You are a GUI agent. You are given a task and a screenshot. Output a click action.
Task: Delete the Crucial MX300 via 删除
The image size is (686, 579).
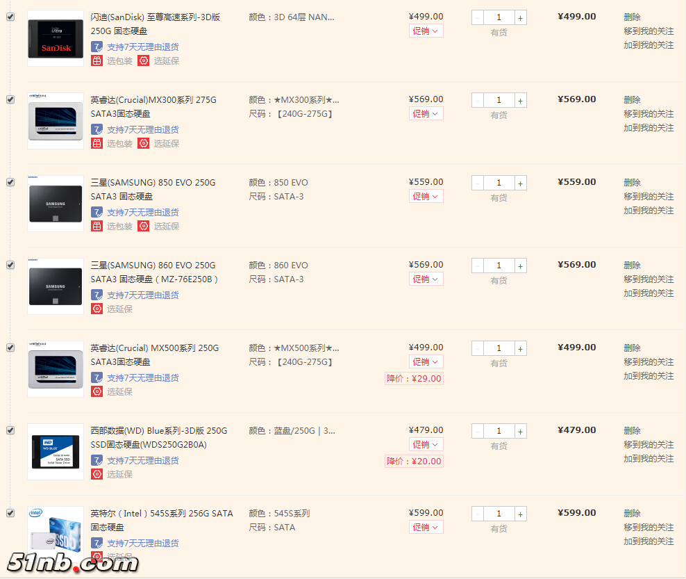632,100
